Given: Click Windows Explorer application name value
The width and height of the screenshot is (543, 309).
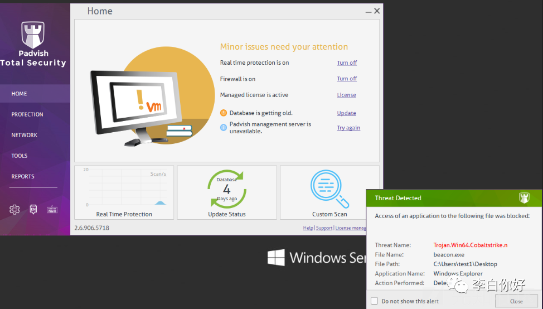Looking at the screenshot, I should click(x=458, y=274).
